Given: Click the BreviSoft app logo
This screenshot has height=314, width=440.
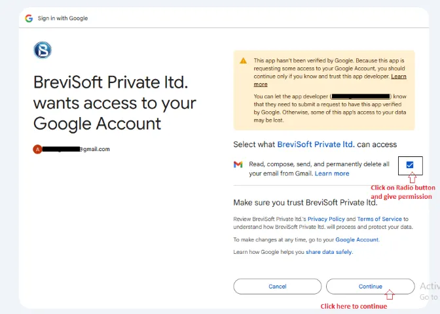Looking at the screenshot, I should [42, 50].
